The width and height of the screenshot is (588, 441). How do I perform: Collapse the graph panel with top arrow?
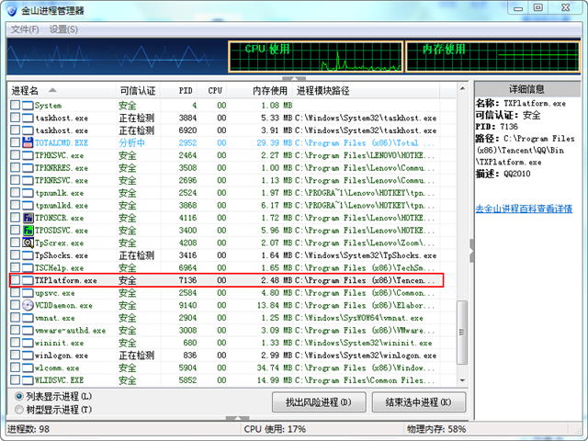[294, 78]
